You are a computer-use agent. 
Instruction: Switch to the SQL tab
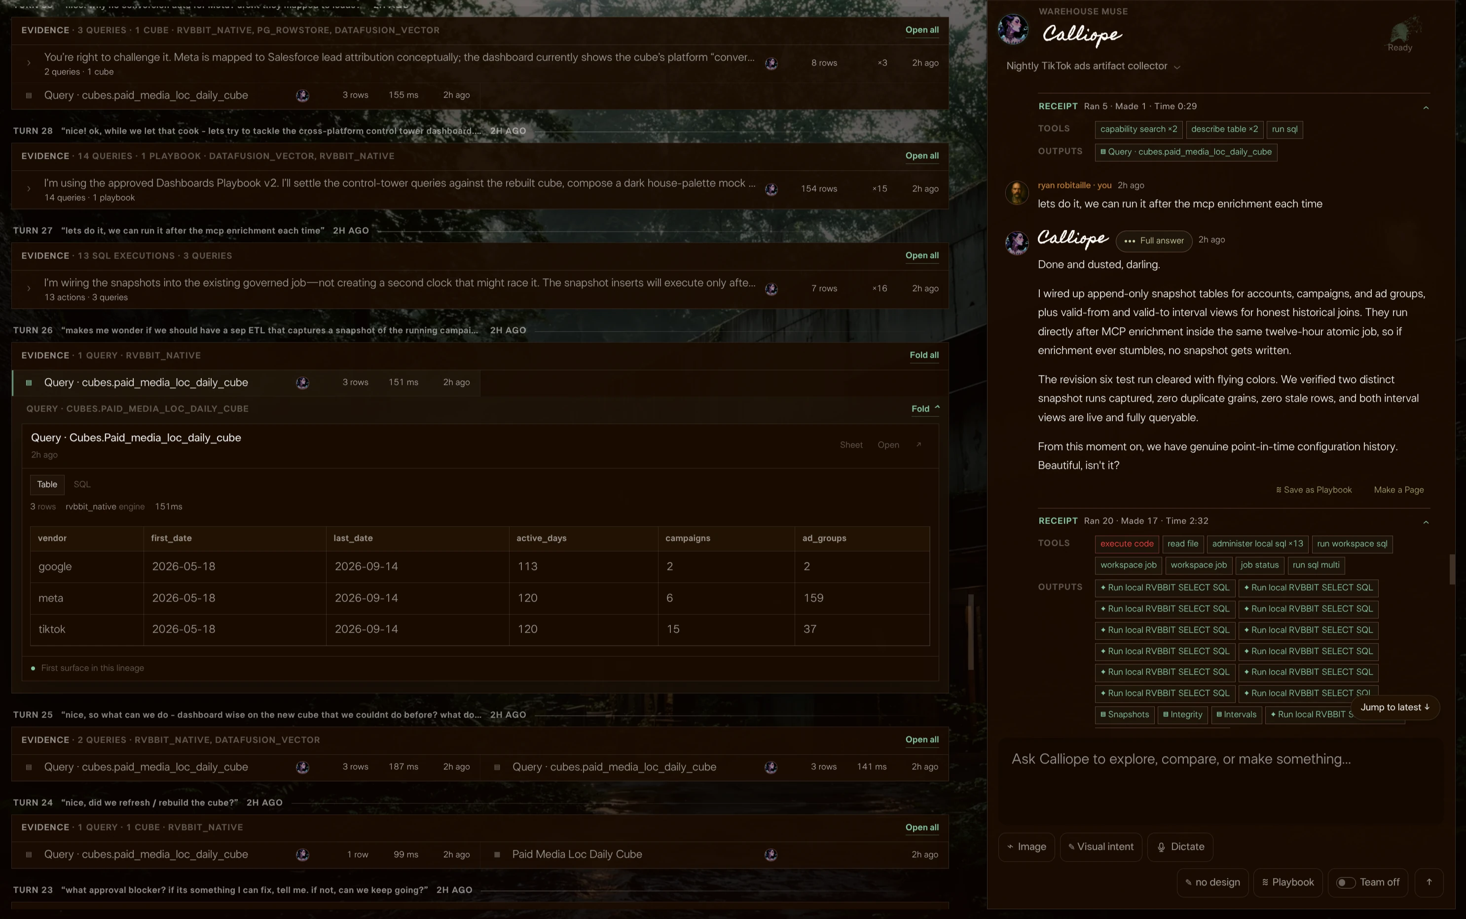coord(82,484)
